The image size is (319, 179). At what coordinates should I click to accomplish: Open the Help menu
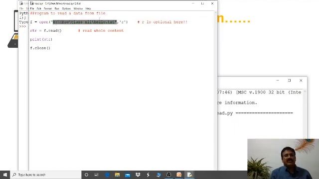click(88, 8)
